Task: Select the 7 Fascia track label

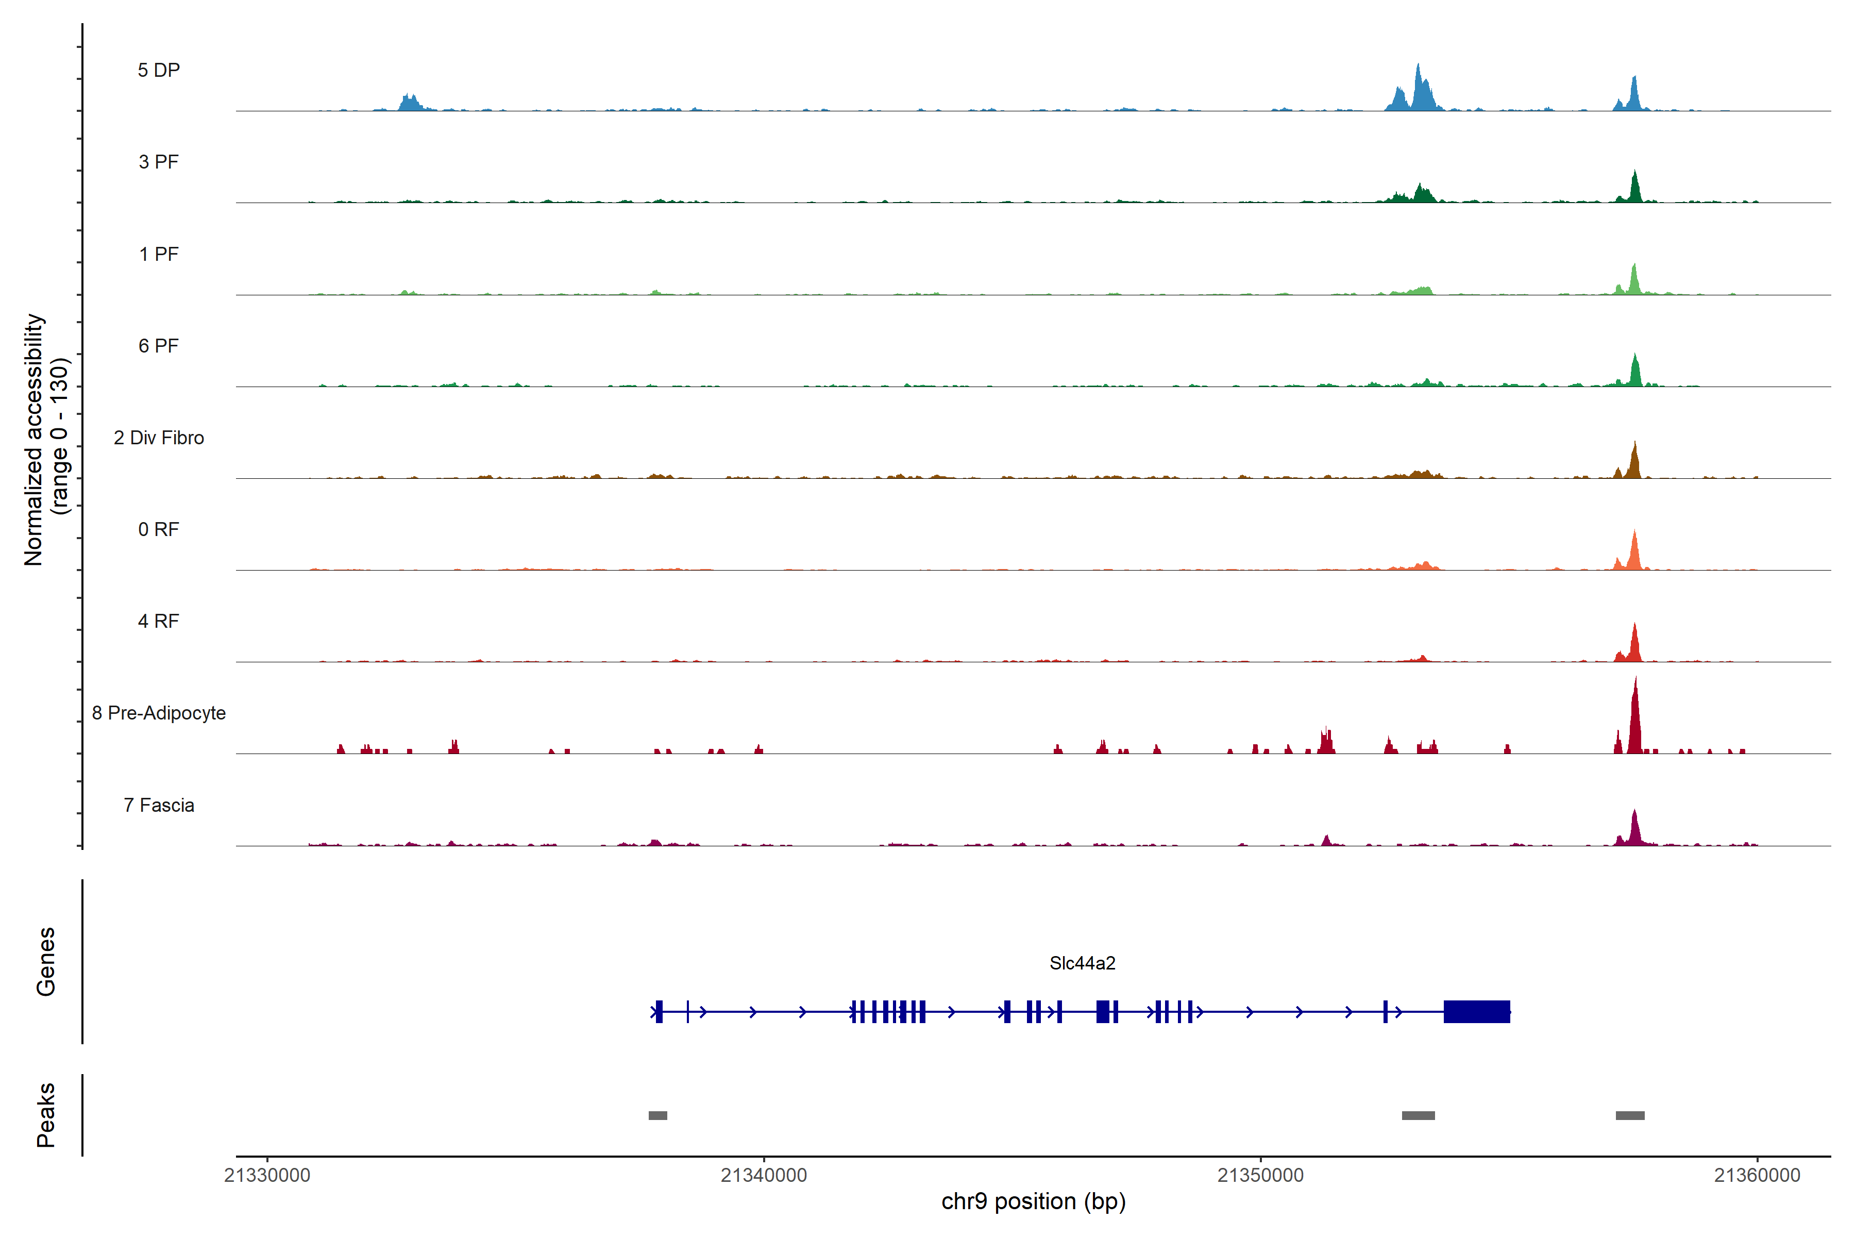Action: [x=159, y=806]
